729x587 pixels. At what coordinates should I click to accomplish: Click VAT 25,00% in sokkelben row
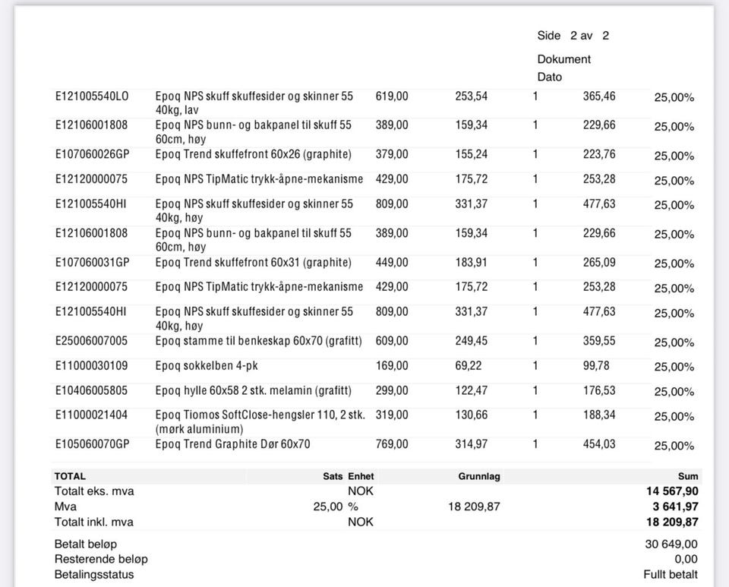[674, 368]
